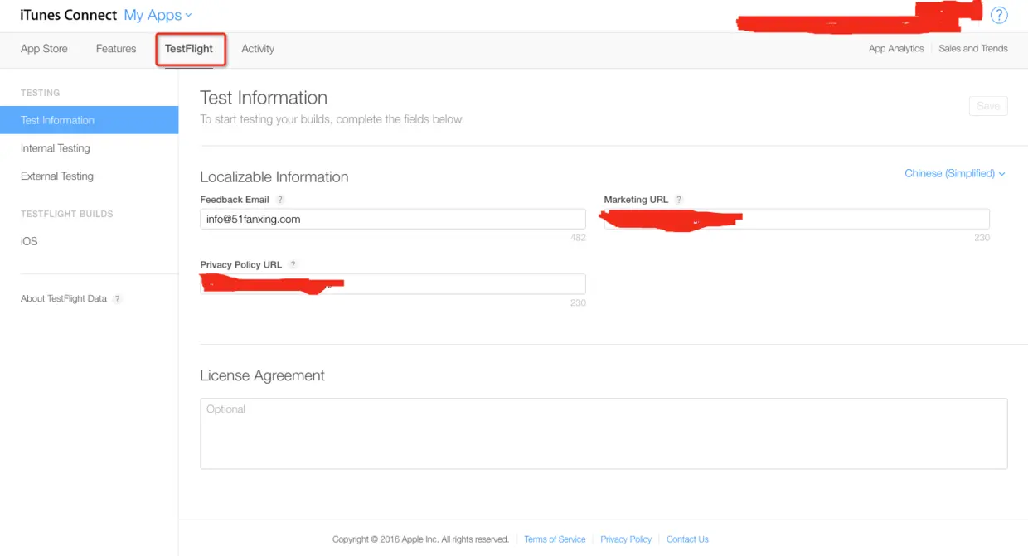1028x556 pixels.
Task: Switch to the App Store tab
Action: click(x=44, y=49)
